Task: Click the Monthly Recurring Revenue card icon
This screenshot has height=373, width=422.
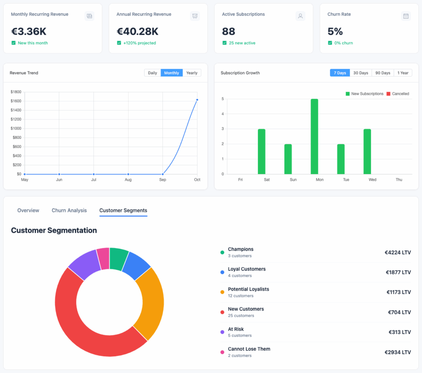Action: [x=89, y=16]
